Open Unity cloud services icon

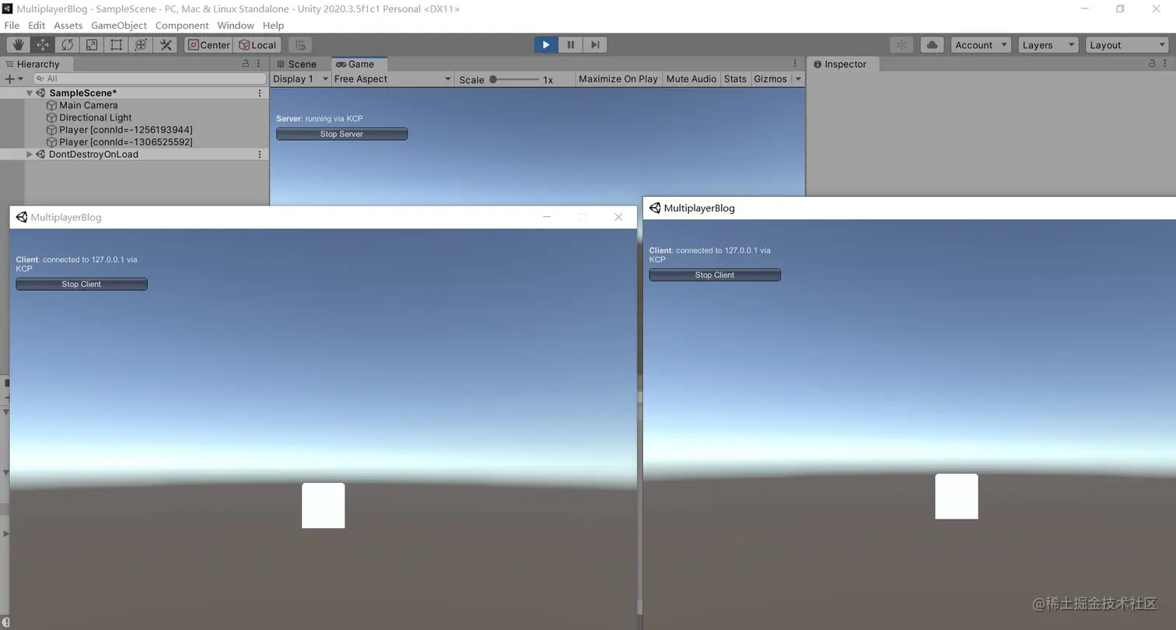coord(932,45)
